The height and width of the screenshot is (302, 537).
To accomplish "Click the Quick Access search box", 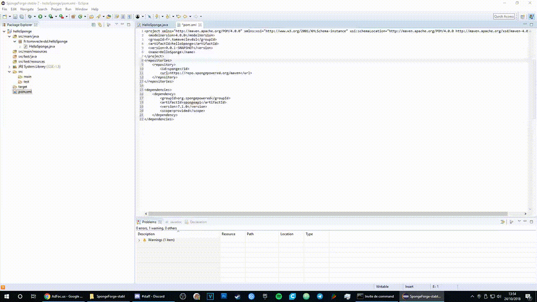I will [504, 16].
